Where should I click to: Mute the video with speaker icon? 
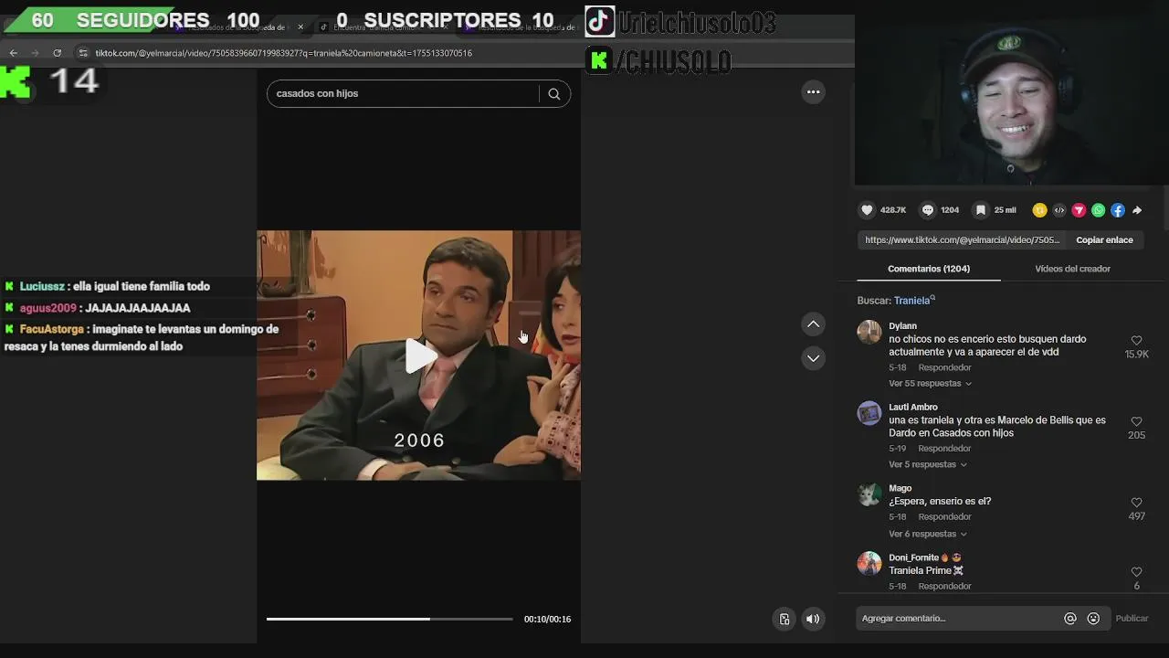click(812, 619)
